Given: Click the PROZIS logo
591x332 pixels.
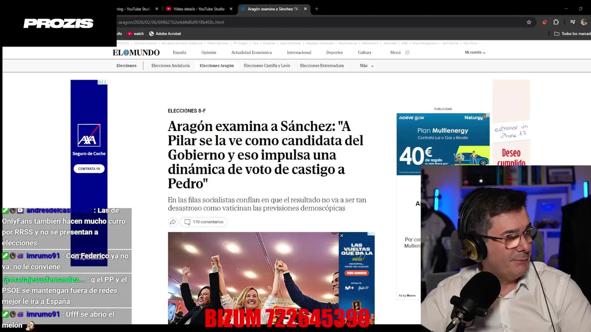Looking at the screenshot, I should pyautogui.click(x=59, y=24).
